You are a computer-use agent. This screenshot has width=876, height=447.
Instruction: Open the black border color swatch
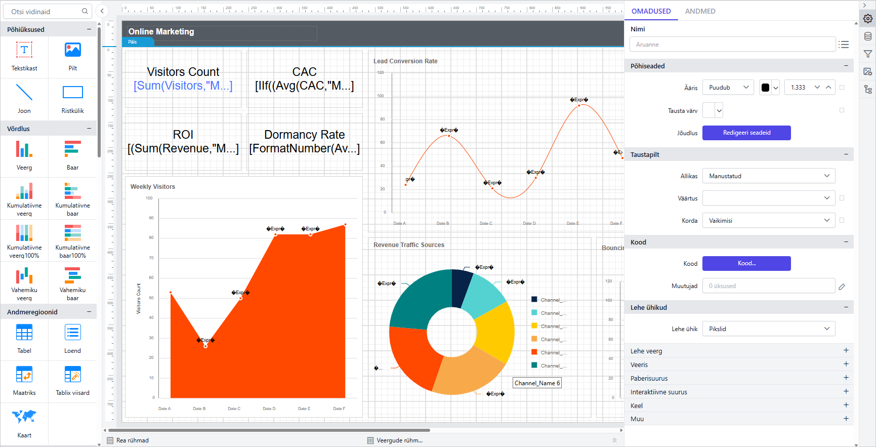pos(769,88)
